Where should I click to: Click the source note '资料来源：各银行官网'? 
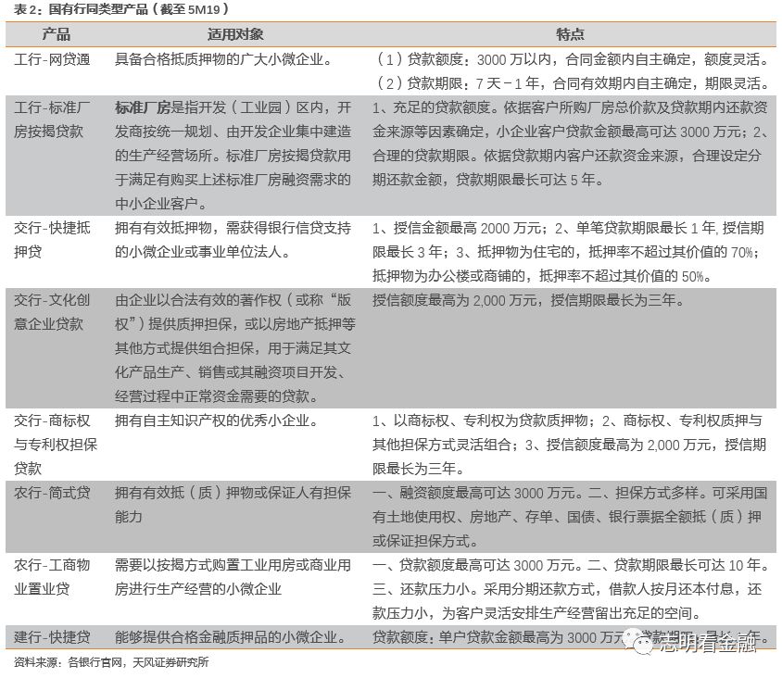click(x=68, y=662)
